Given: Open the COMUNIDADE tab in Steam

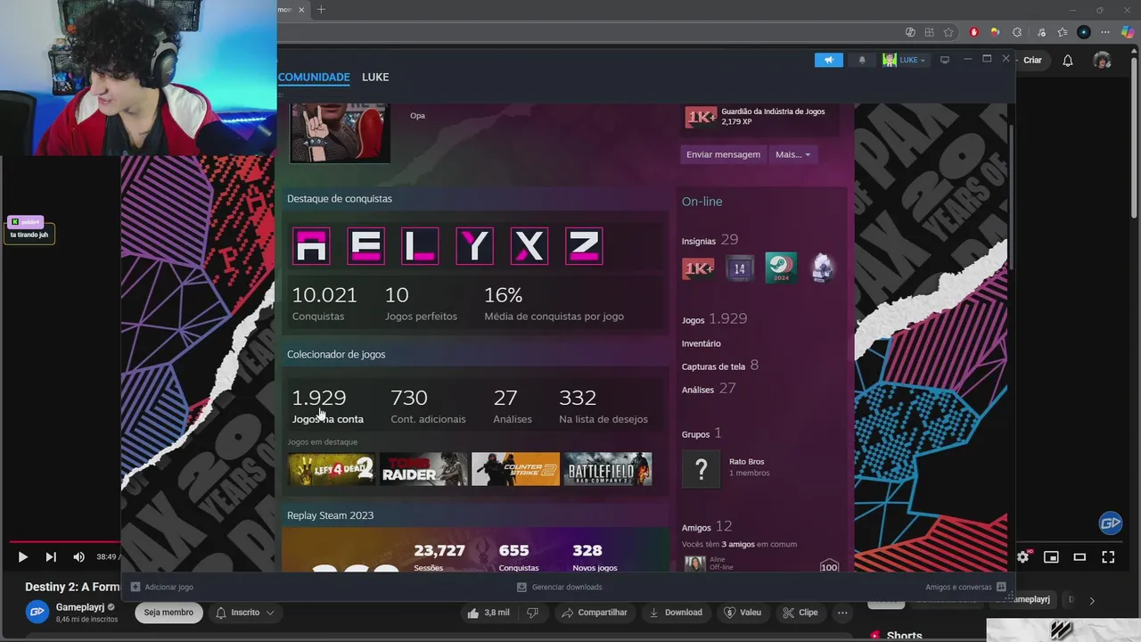Looking at the screenshot, I should pyautogui.click(x=314, y=78).
